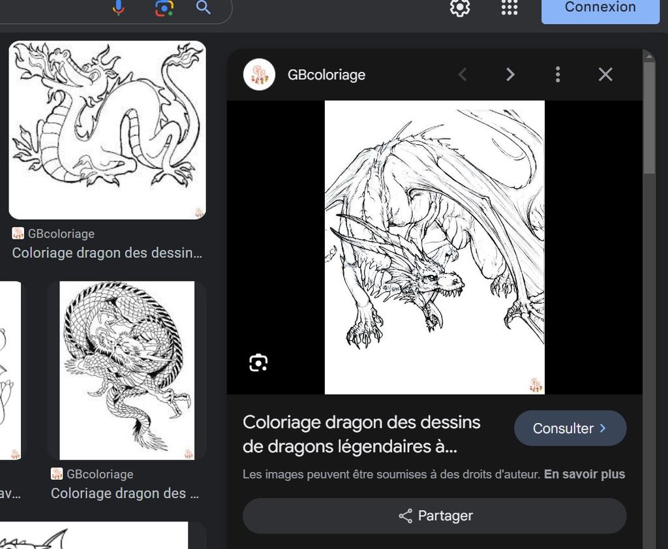
Task: Search inside the image with the Lens icon
Action: [x=258, y=363]
